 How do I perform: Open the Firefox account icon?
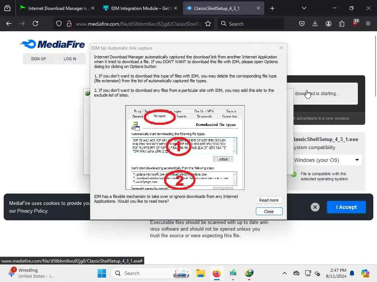click(x=328, y=23)
